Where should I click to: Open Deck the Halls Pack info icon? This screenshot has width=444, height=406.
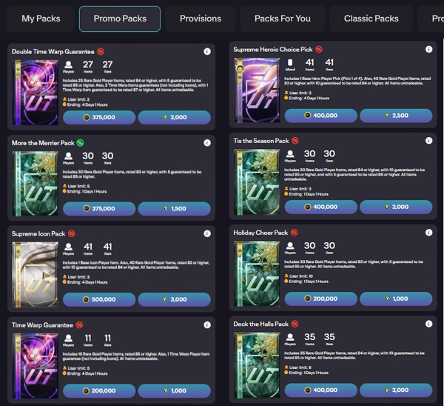click(428, 324)
